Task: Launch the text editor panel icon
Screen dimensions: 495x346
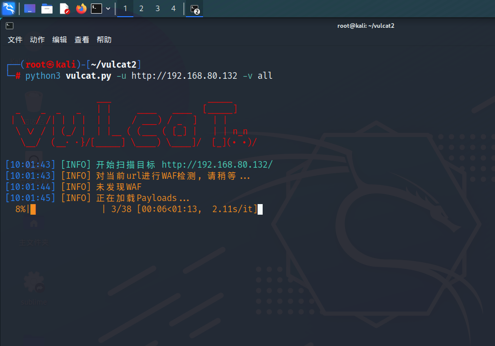Action: click(64, 9)
